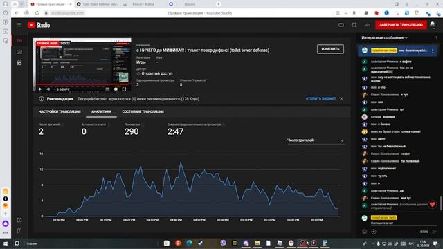Open Windows Start menu

pos(5,243)
